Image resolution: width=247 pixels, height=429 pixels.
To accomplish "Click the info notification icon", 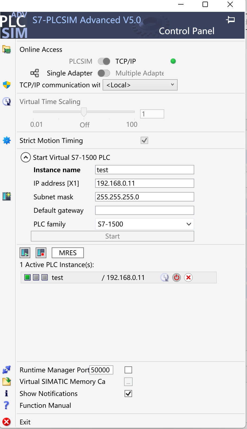I will (x=6, y=393).
